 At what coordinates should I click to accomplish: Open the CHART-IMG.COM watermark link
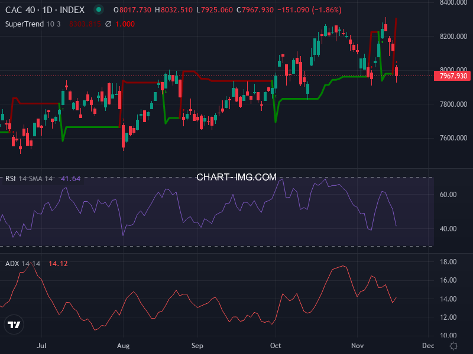tap(236, 176)
